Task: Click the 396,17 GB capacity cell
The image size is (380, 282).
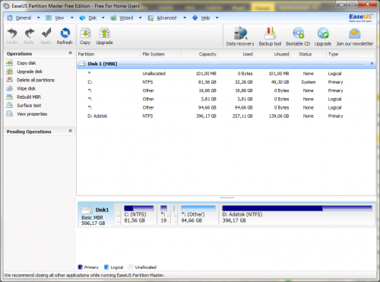Action: 206,116
